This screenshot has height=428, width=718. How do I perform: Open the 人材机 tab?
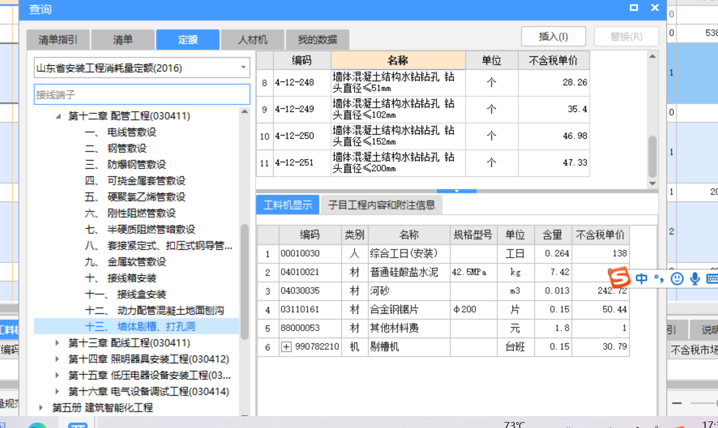[x=252, y=39]
